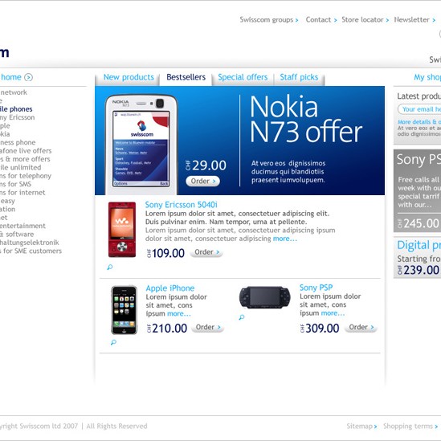
Task: Click the arrow beside Contact link
Action: pyautogui.click(x=335, y=20)
